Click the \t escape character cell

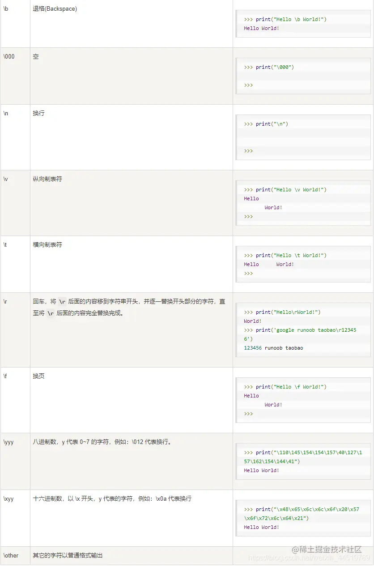coord(15,264)
